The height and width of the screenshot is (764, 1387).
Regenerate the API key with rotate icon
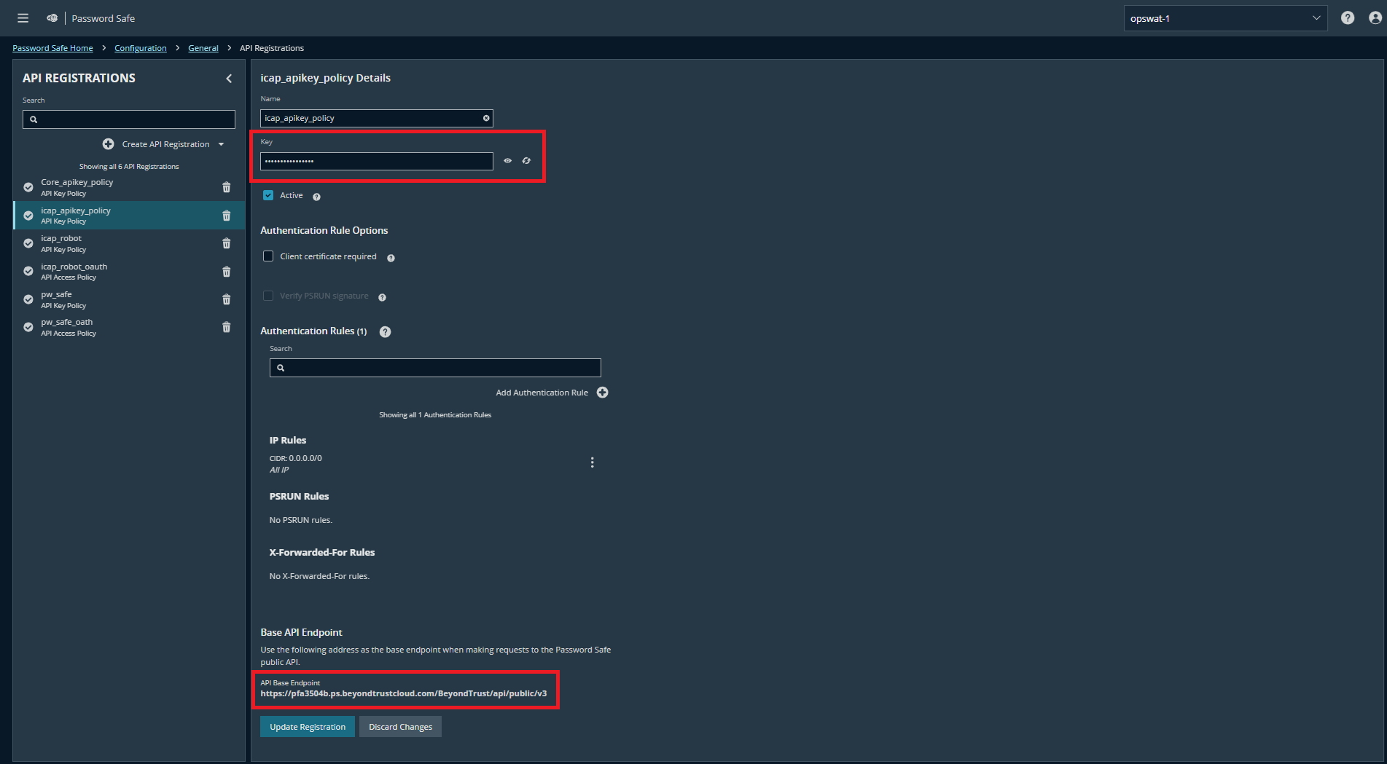coord(526,161)
